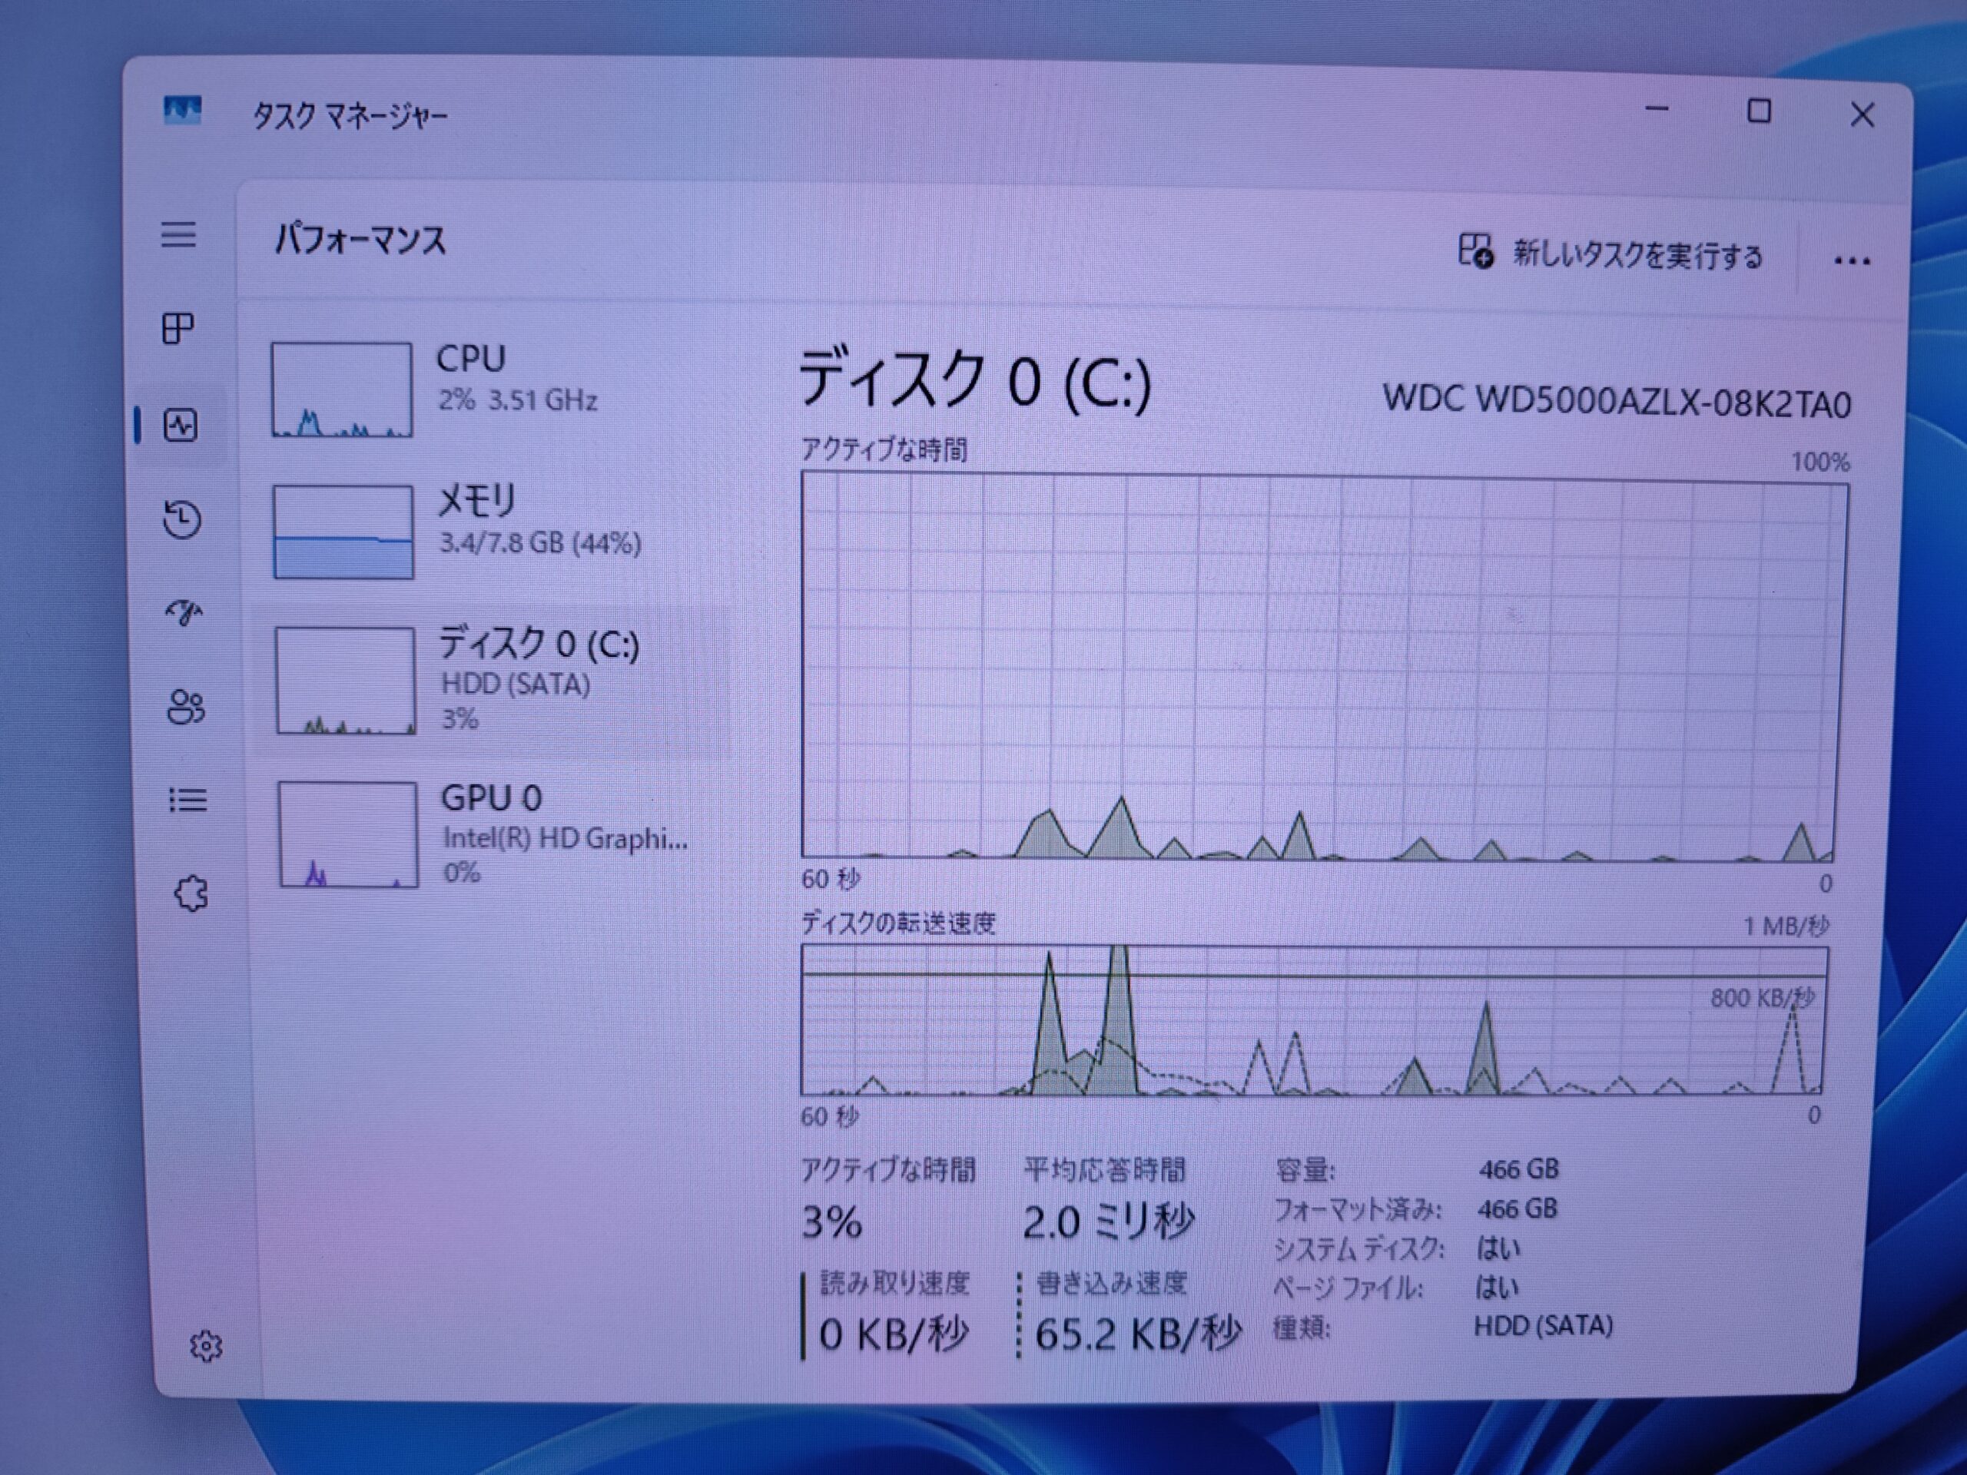Open Task Manager settings gear
The width and height of the screenshot is (1967, 1475).
tap(205, 1345)
